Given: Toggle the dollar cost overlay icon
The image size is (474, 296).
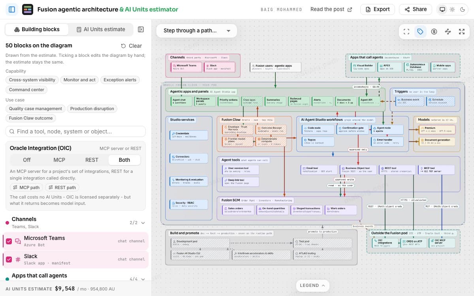Looking at the screenshot, I should point(434,32).
